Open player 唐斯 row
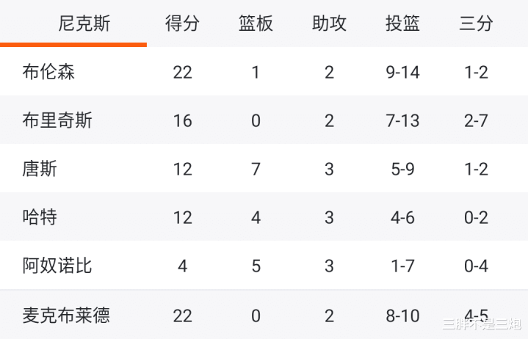528x339 pixels. [x=264, y=168]
